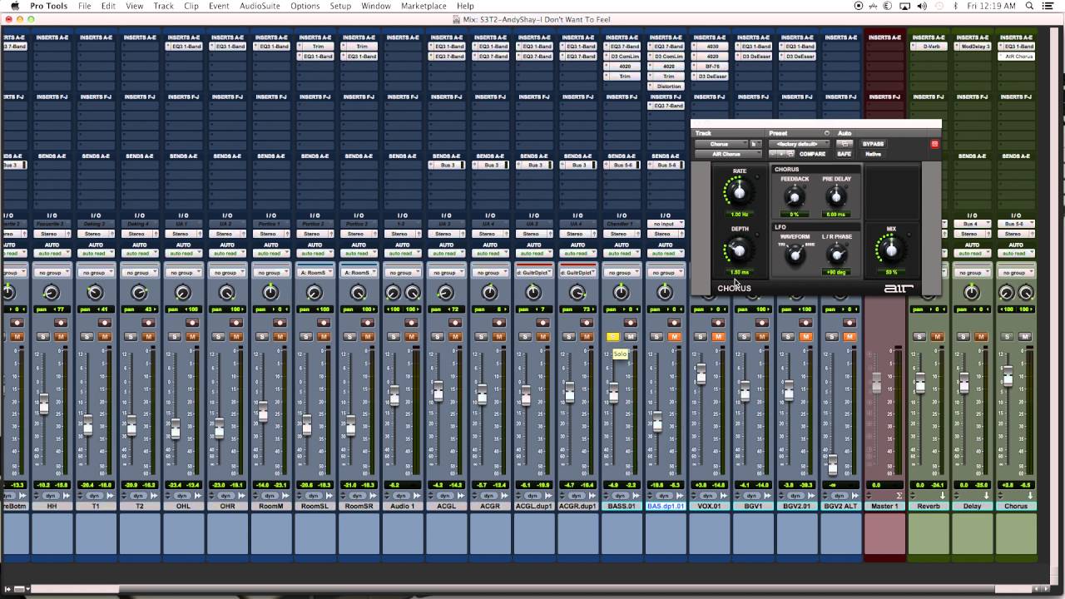Open group dropdown on the RoomSL track
Screen dimensions: 1065x599
click(x=314, y=272)
